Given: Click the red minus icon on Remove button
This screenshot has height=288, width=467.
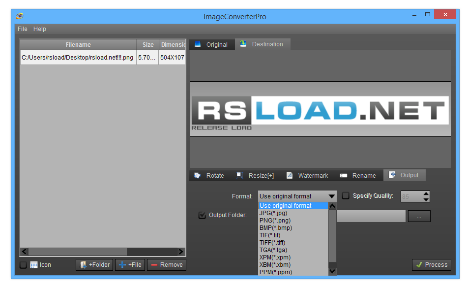Looking at the screenshot, I should click(x=154, y=265).
